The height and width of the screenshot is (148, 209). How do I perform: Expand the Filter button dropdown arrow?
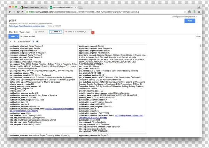[x=18, y=36]
